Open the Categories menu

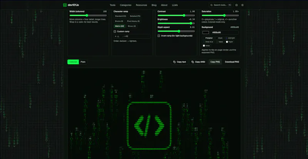(x=126, y=5)
